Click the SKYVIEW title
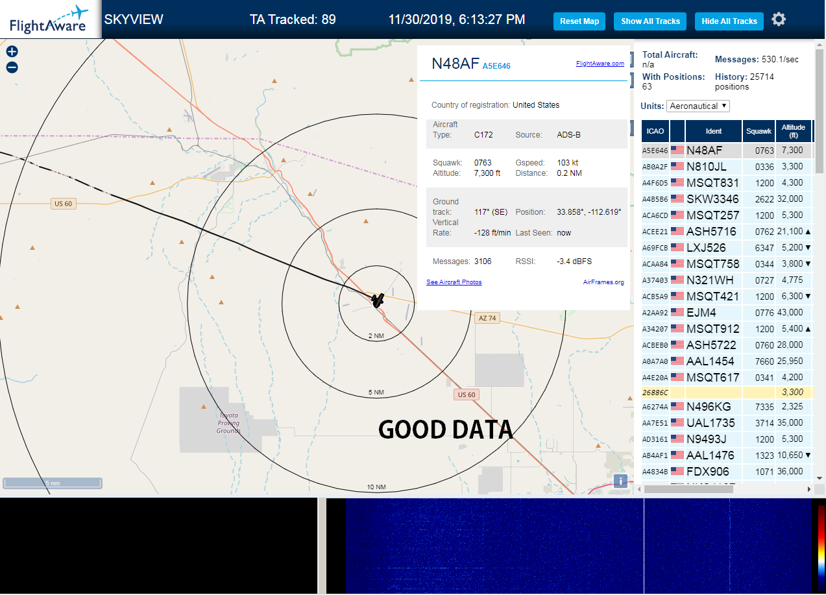The height and width of the screenshot is (595, 826). point(134,19)
